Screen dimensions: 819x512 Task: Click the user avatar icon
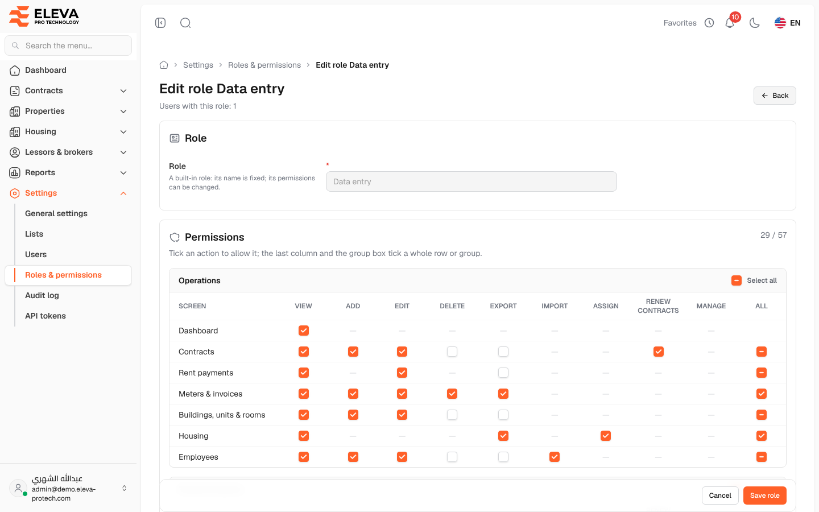(18, 488)
